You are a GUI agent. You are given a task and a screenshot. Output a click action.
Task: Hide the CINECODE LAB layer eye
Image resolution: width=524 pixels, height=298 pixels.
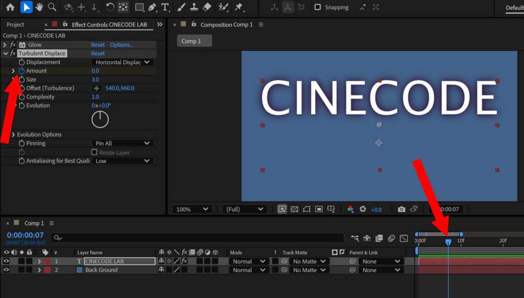(x=6, y=261)
